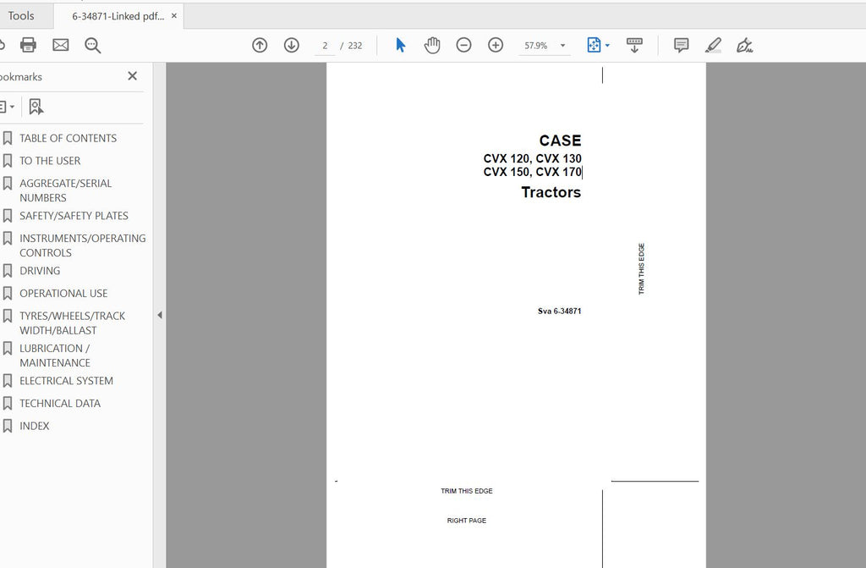Click the 'Sva 6-34871' text on the page
The image size is (866, 568).
(560, 312)
